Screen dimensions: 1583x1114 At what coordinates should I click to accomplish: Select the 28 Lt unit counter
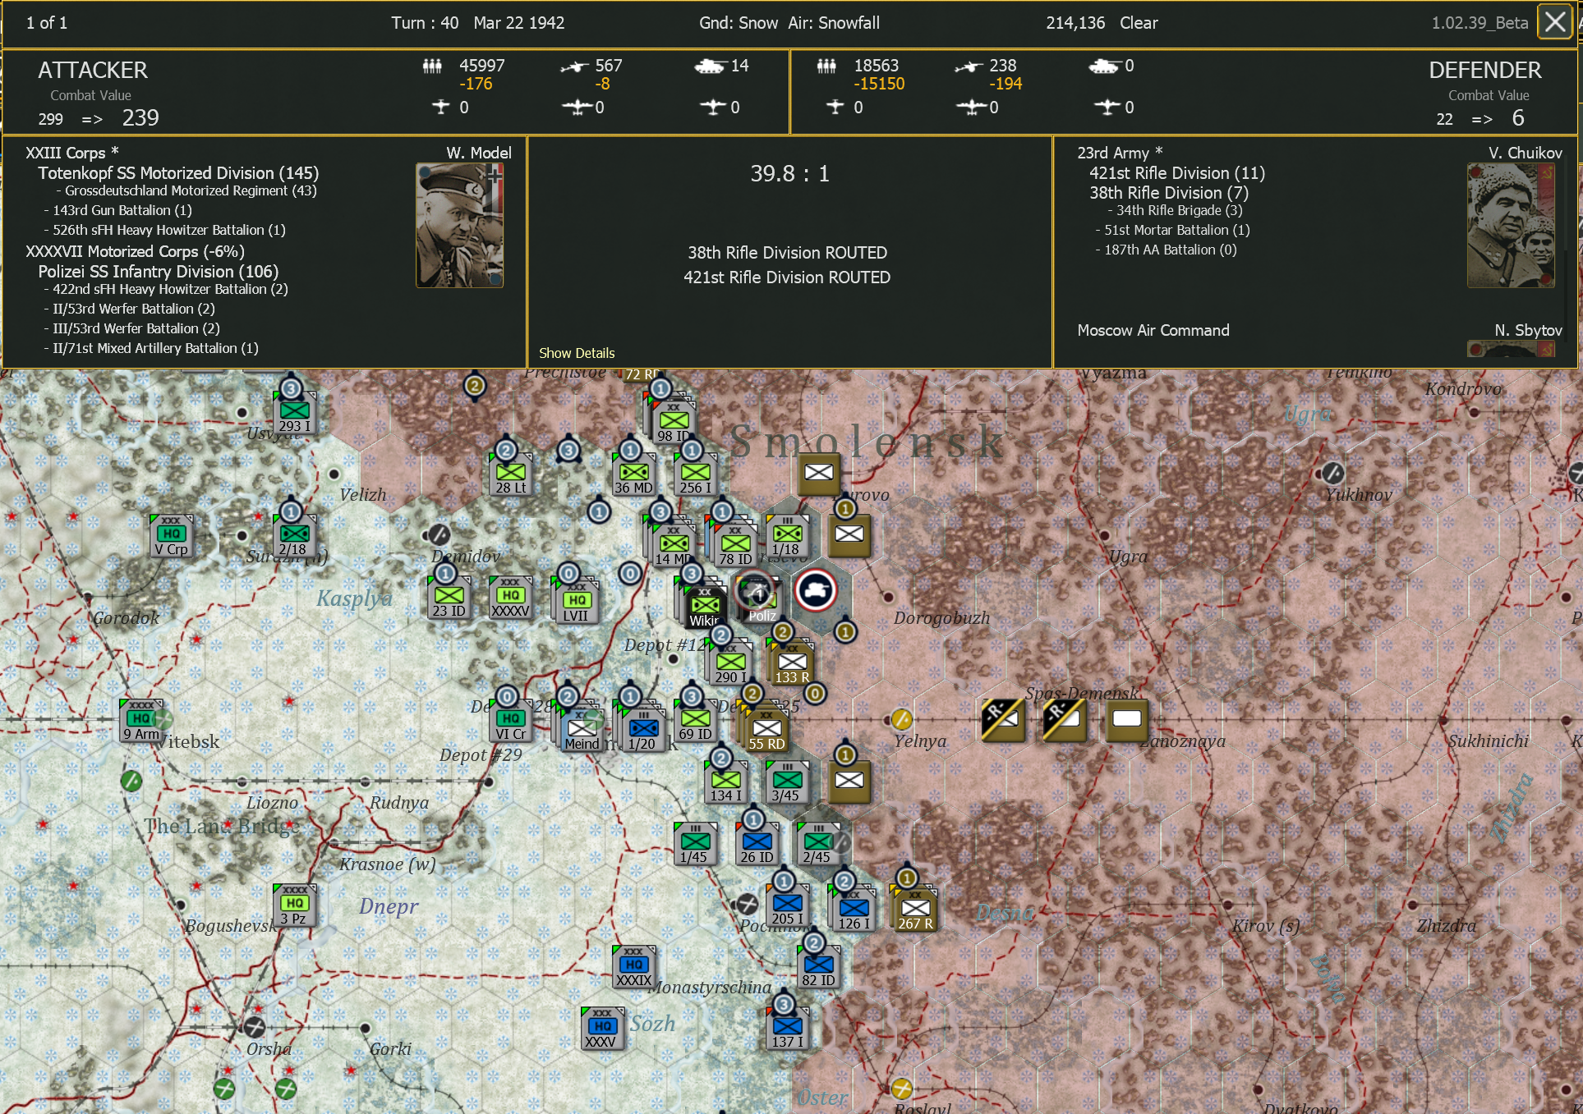click(x=511, y=475)
